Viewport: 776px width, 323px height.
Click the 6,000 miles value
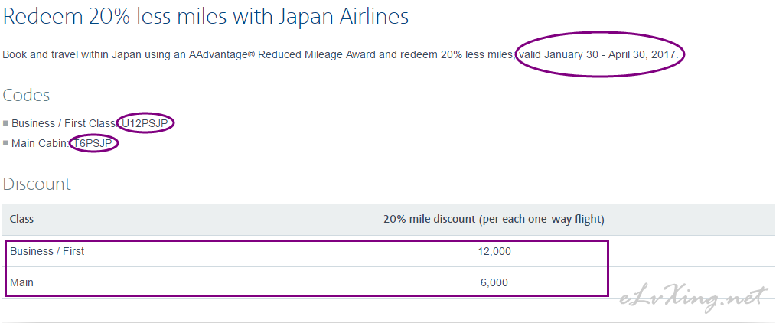point(494,283)
